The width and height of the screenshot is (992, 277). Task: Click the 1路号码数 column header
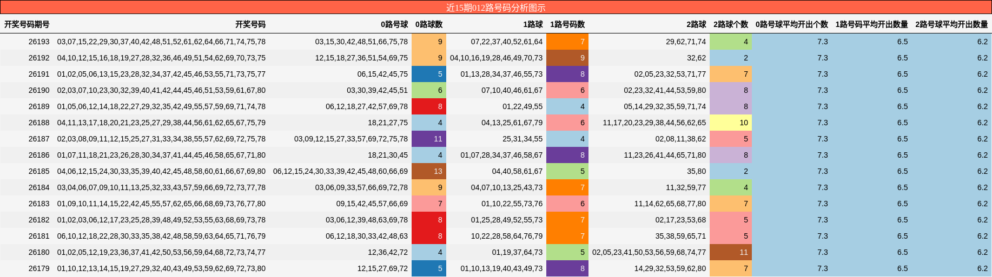pos(567,24)
